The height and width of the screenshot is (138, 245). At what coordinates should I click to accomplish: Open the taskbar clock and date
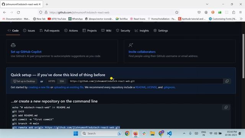(x=231, y=133)
